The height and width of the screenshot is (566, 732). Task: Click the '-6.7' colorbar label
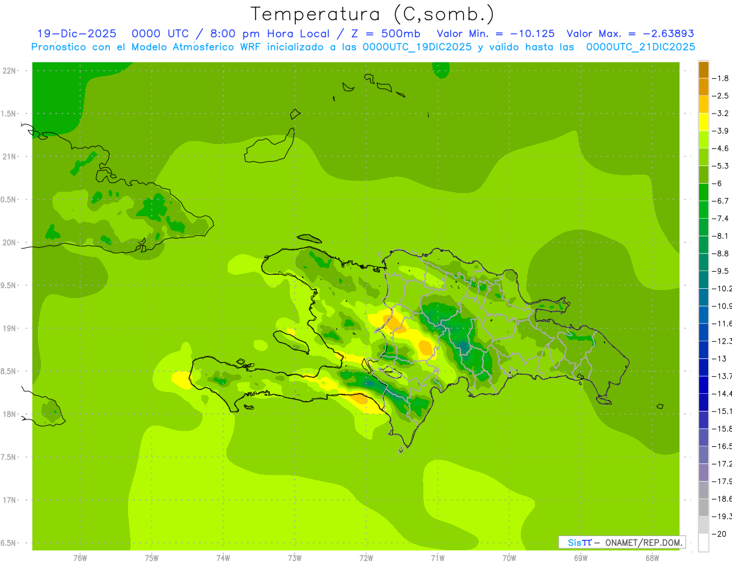tap(721, 201)
